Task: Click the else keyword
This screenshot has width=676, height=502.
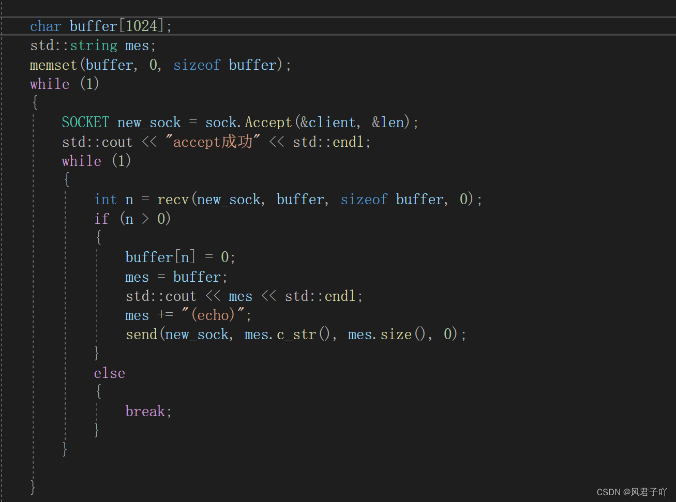Action: click(109, 373)
